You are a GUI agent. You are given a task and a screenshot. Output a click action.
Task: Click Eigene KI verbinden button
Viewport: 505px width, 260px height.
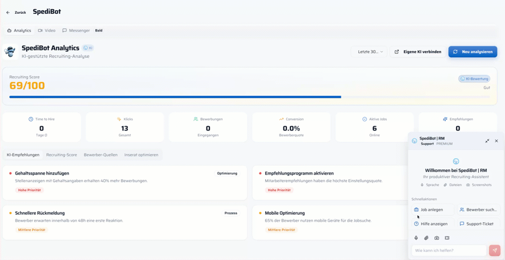pos(418,52)
